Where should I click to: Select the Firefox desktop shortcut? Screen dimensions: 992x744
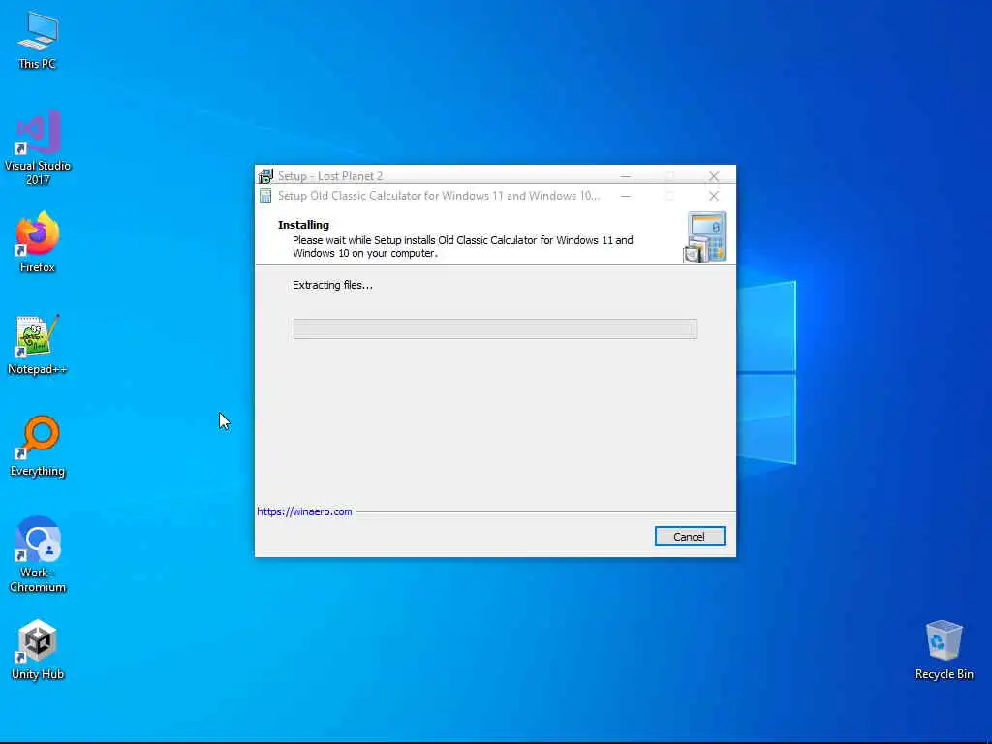38,242
